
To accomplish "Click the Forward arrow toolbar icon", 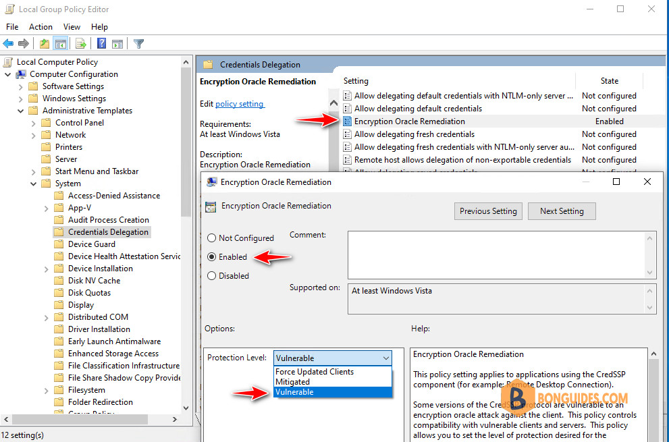I will click(24, 43).
